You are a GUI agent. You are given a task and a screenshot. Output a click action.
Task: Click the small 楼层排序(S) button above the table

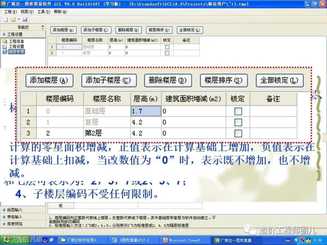pyautogui.click(x=159, y=30)
